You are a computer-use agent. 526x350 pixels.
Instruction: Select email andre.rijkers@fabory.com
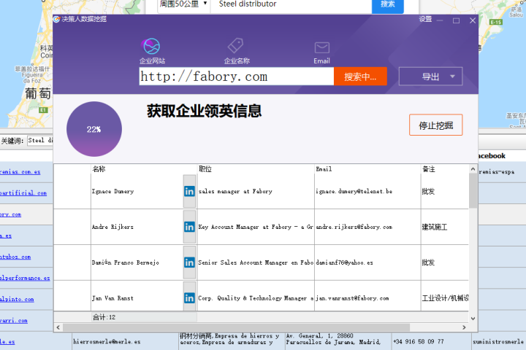pos(354,227)
